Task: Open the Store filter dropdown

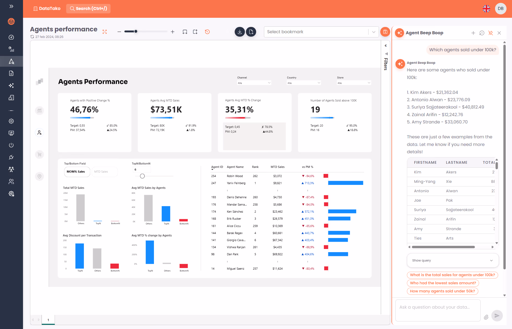Action: 354,83
